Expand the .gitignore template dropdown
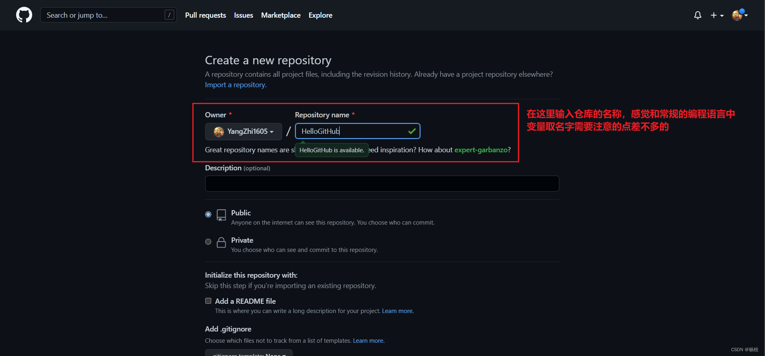Viewport: 765px width, 356px height. [249, 353]
